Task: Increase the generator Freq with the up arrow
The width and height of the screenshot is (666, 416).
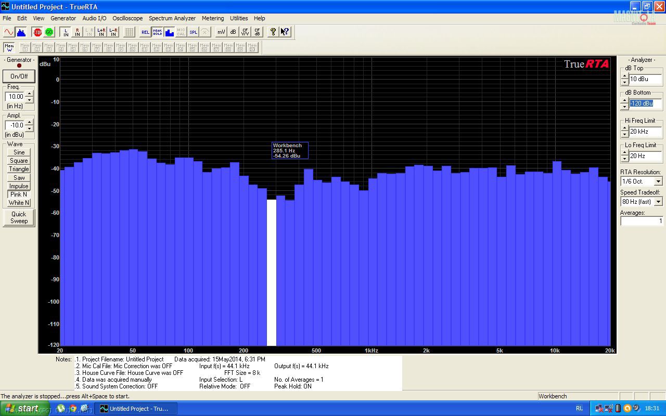Action: [x=29, y=94]
